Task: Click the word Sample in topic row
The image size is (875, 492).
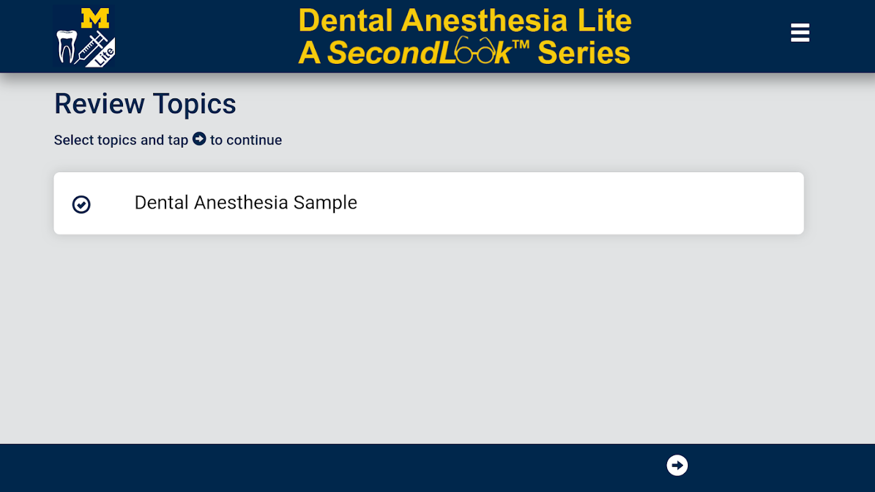Action: click(x=325, y=203)
